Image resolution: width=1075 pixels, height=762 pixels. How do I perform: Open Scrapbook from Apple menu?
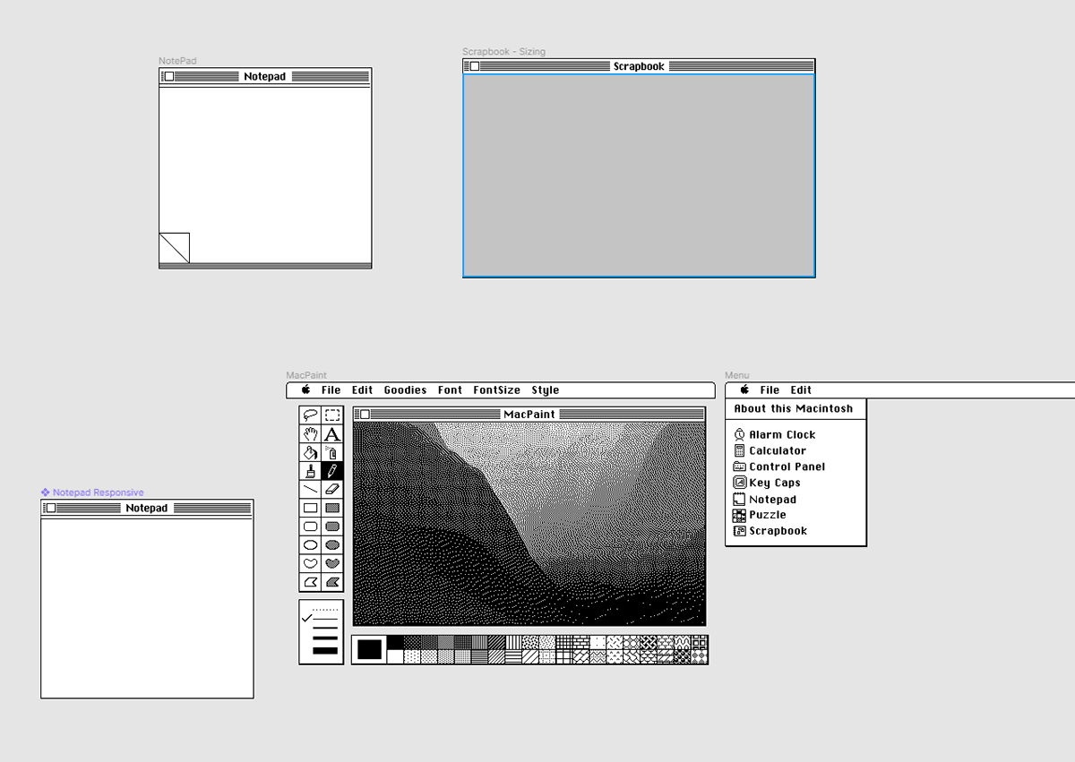(770, 531)
